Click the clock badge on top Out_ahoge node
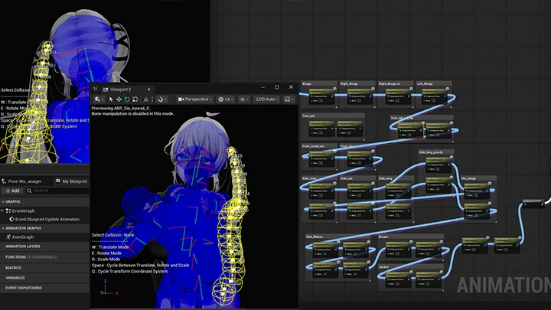 [x=489, y=184]
